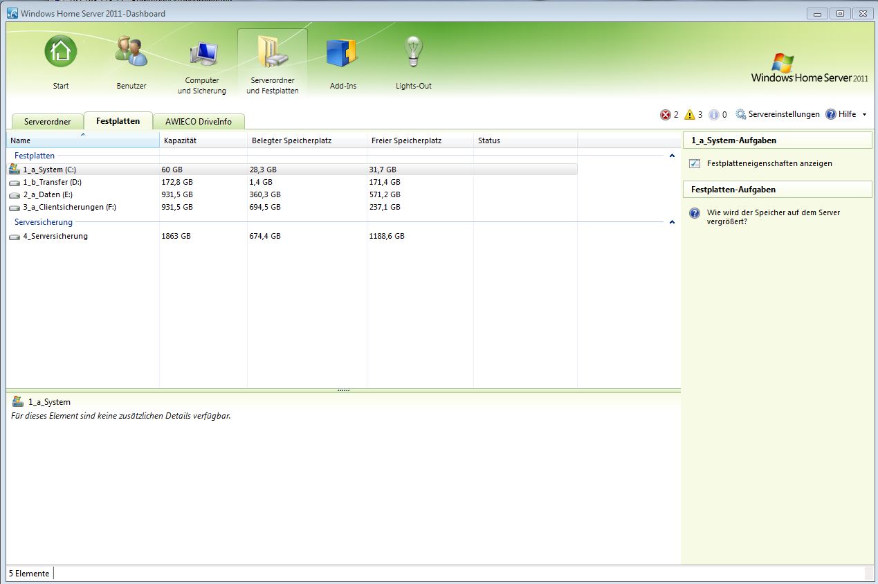Click the help icon beside Speicher question
Image resolution: width=878 pixels, height=584 pixels.
click(695, 213)
